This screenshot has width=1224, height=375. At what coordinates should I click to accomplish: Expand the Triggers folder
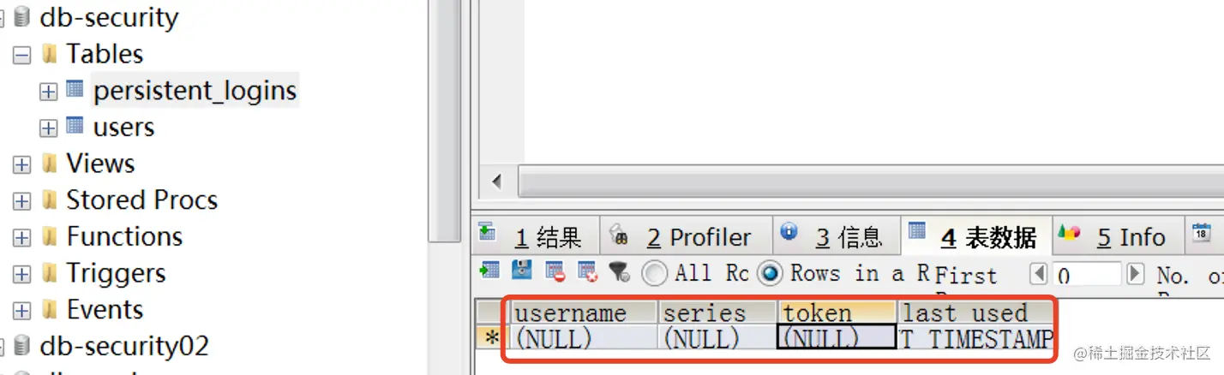coord(22,274)
